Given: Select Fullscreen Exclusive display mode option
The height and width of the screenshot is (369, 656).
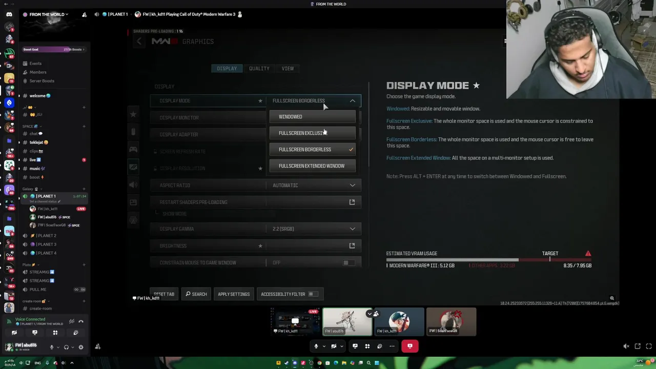Looking at the screenshot, I should (313, 133).
